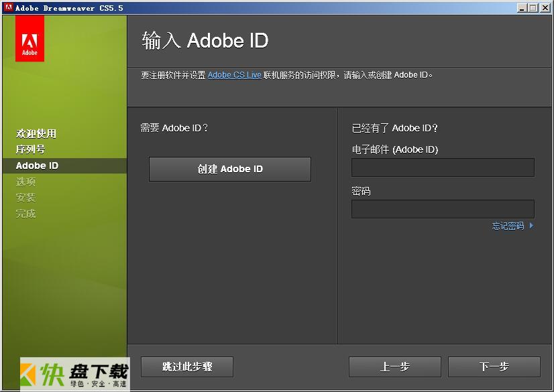
Task: Select the 安装 step in the sidebar
Action: coord(25,198)
